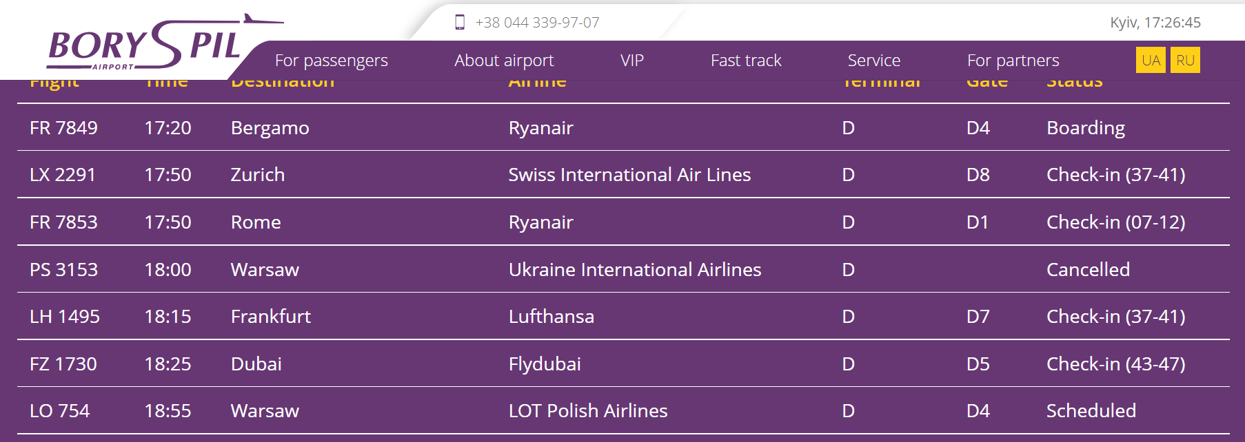
Task: Open the About airport menu
Action: [504, 61]
